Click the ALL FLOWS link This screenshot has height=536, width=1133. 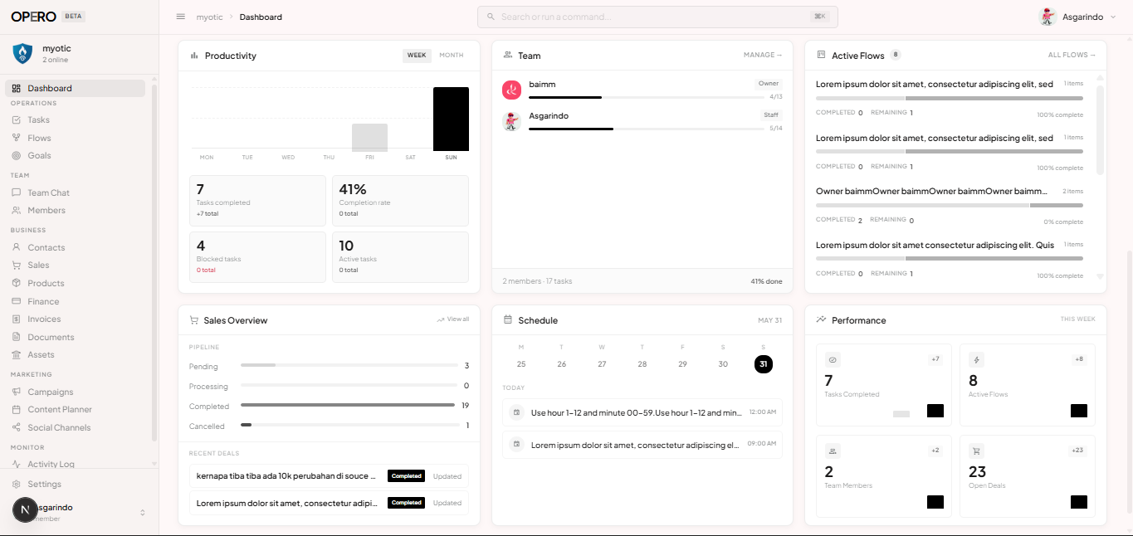click(1072, 56)
